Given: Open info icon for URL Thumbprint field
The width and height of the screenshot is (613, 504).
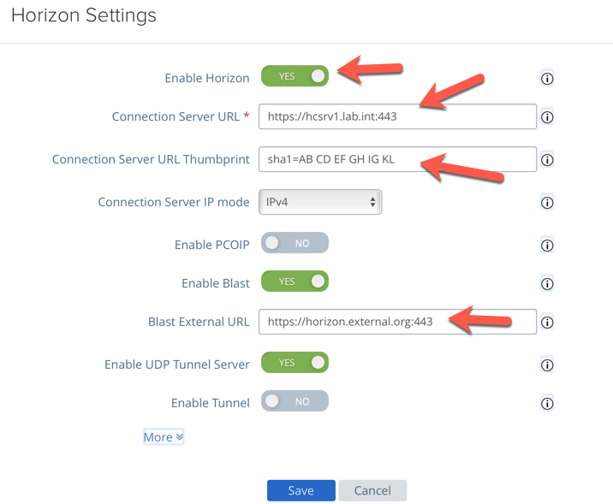Looking at the screenshot, I should 548,159.
